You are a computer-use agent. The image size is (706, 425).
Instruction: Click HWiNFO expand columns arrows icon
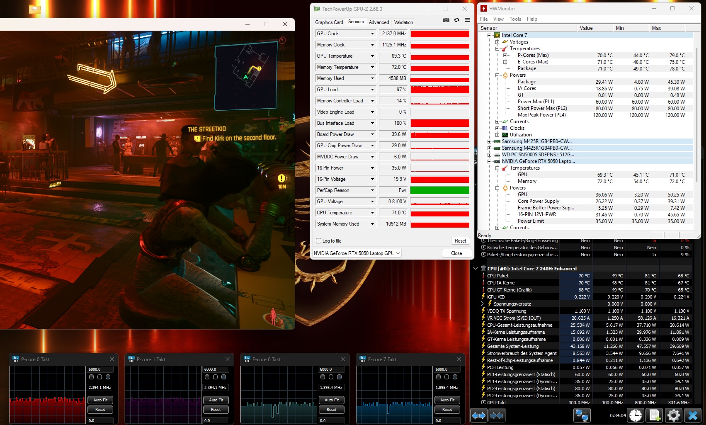tap(479, 415)
